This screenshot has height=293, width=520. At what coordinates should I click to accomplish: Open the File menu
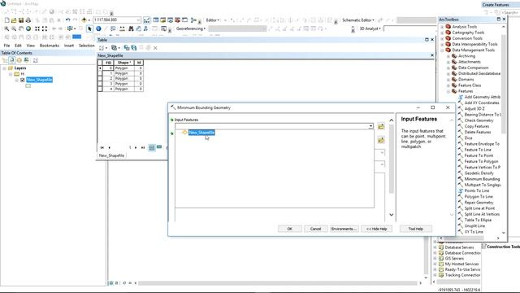coord(6,46)
